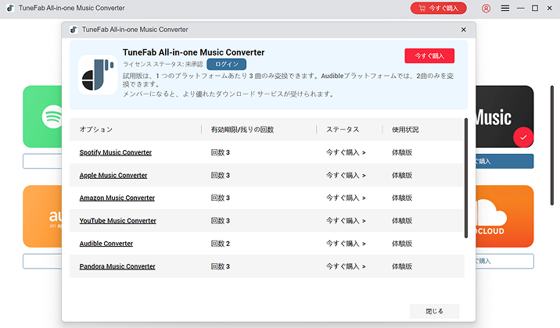Screen dimensions: 560x328
Task: Open Audible Converter link
Action: click(x=106, y=244)
